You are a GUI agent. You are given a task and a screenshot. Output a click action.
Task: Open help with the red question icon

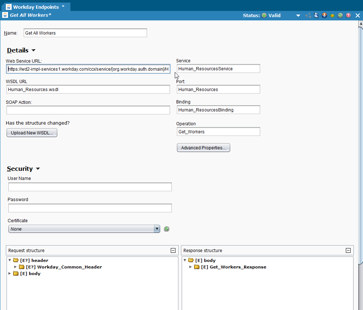[348, 15]
